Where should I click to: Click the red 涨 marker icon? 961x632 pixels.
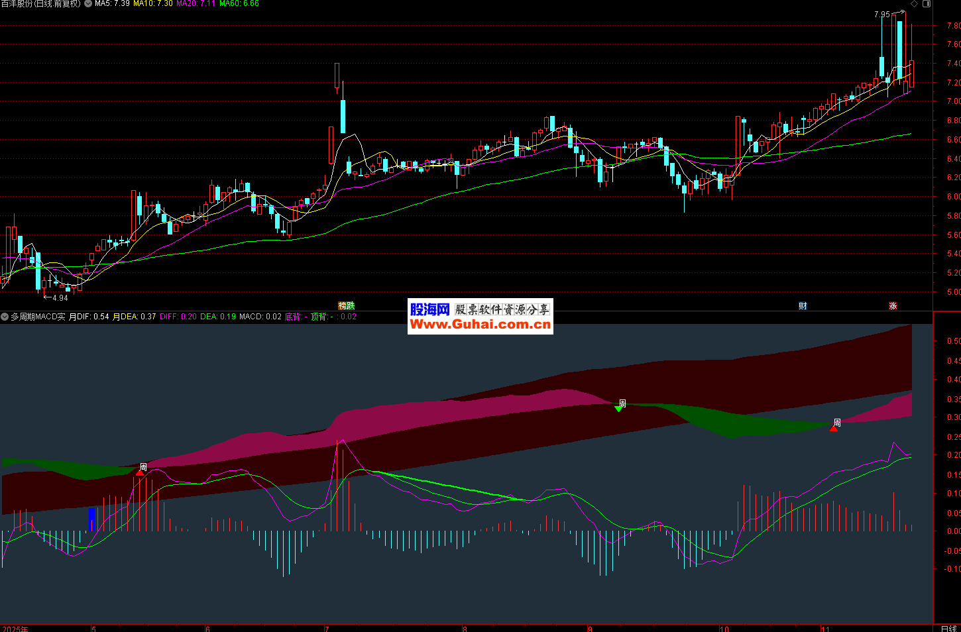pos(893,306)
